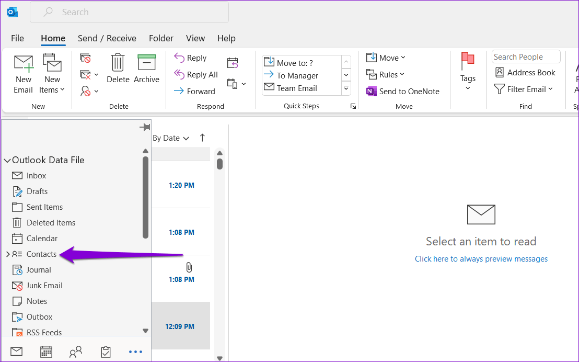The width and height of the screenshot is (579, 362).
Task: Switch to Mail view in navigation bar
Action: tap(16, 352)
